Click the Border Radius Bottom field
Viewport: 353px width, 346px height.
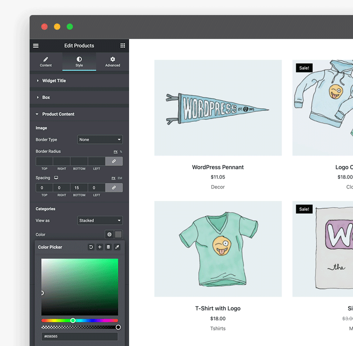(79, 161)
